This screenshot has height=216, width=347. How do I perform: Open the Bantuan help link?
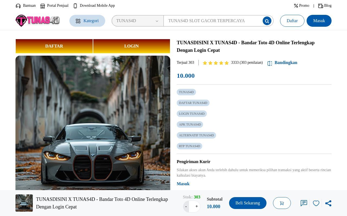tap(29, 5)
